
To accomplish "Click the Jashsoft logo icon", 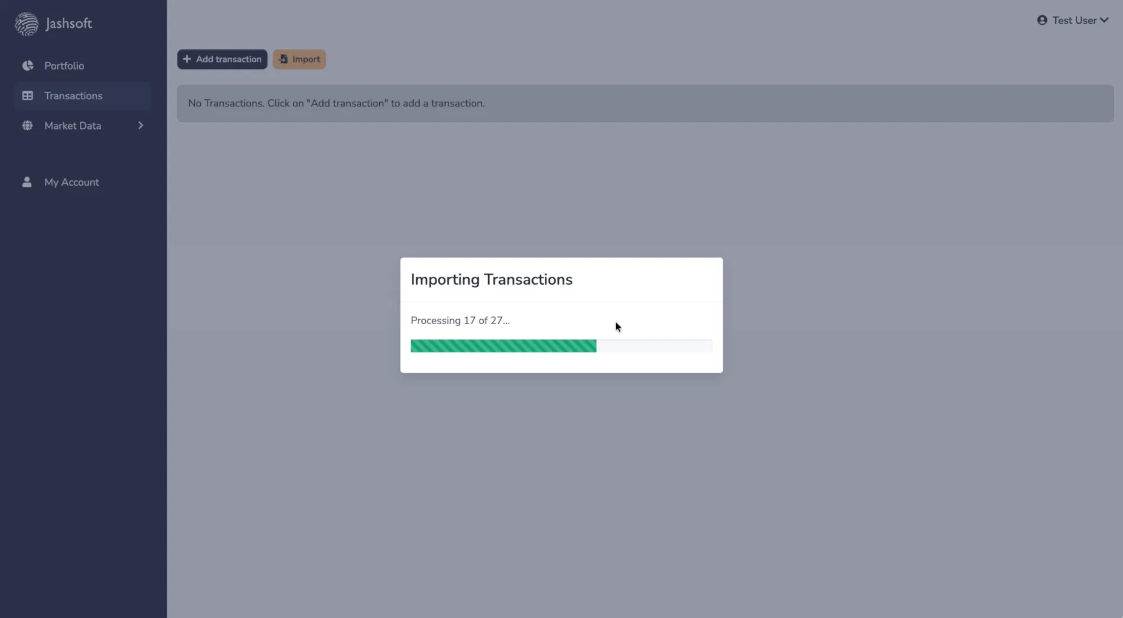I will pyautogui.click(x=27, y=24).
